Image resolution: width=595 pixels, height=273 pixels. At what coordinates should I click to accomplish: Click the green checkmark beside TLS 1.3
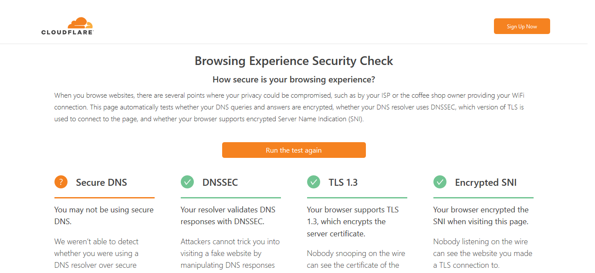[314, 182]
